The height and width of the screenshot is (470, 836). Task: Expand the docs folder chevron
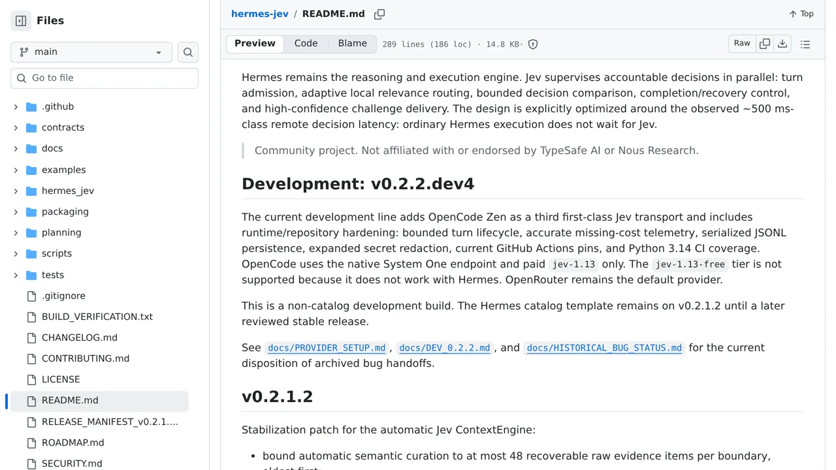click(16, 148)
